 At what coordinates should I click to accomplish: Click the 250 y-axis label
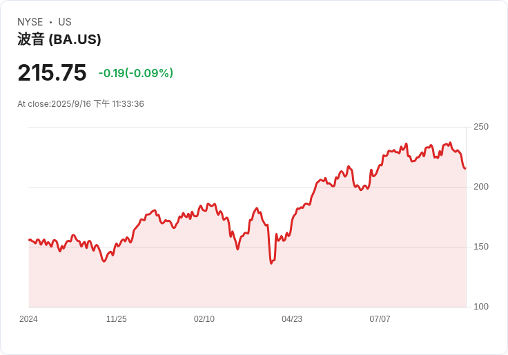coord(481,127)
